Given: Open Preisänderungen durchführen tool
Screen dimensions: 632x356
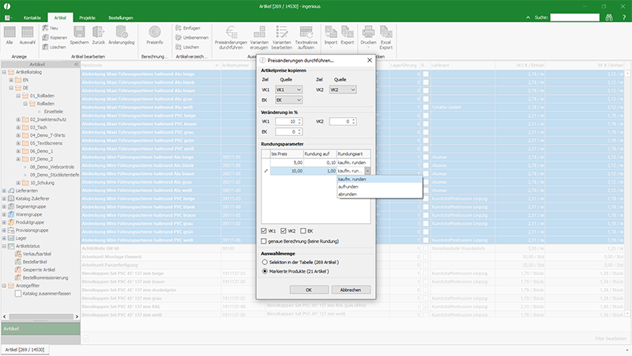Looking at the screenshot, I should (231, 37).
